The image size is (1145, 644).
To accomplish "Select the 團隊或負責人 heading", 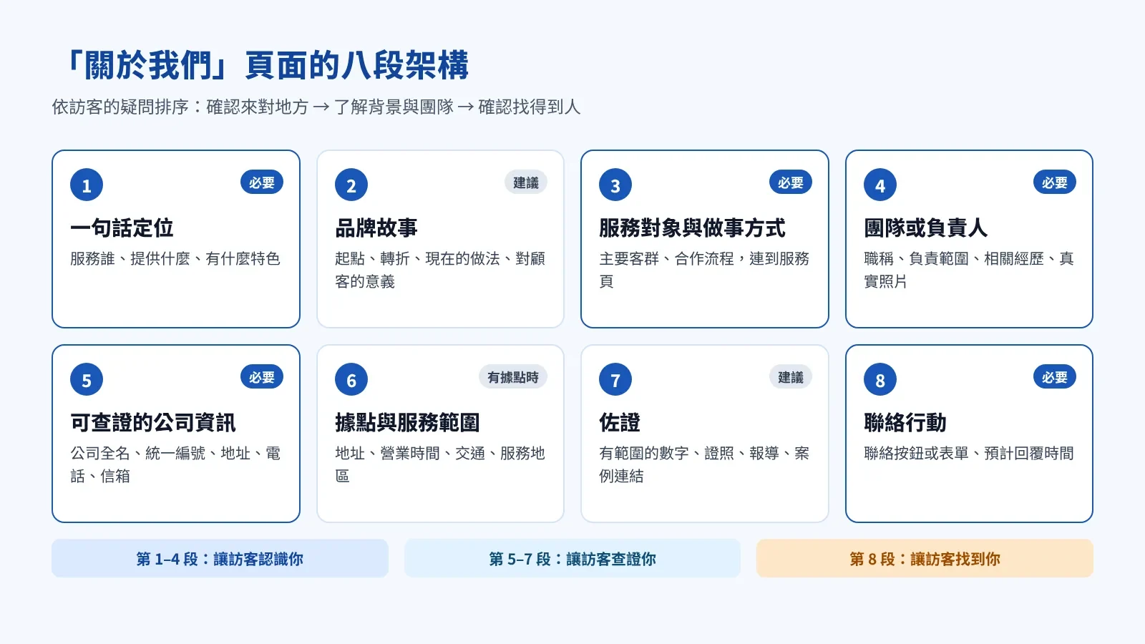I will (925, 228).
